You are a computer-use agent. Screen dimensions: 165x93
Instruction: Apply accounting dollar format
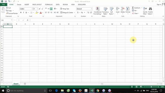[78, 13]
